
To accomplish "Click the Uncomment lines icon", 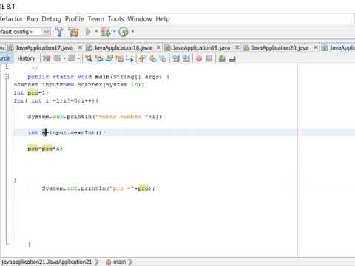I will 232,58.
